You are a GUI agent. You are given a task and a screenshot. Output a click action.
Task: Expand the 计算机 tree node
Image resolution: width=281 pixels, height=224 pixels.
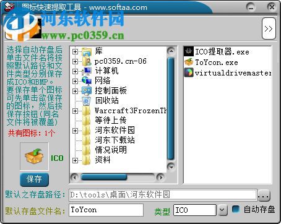tap(75, 71)
